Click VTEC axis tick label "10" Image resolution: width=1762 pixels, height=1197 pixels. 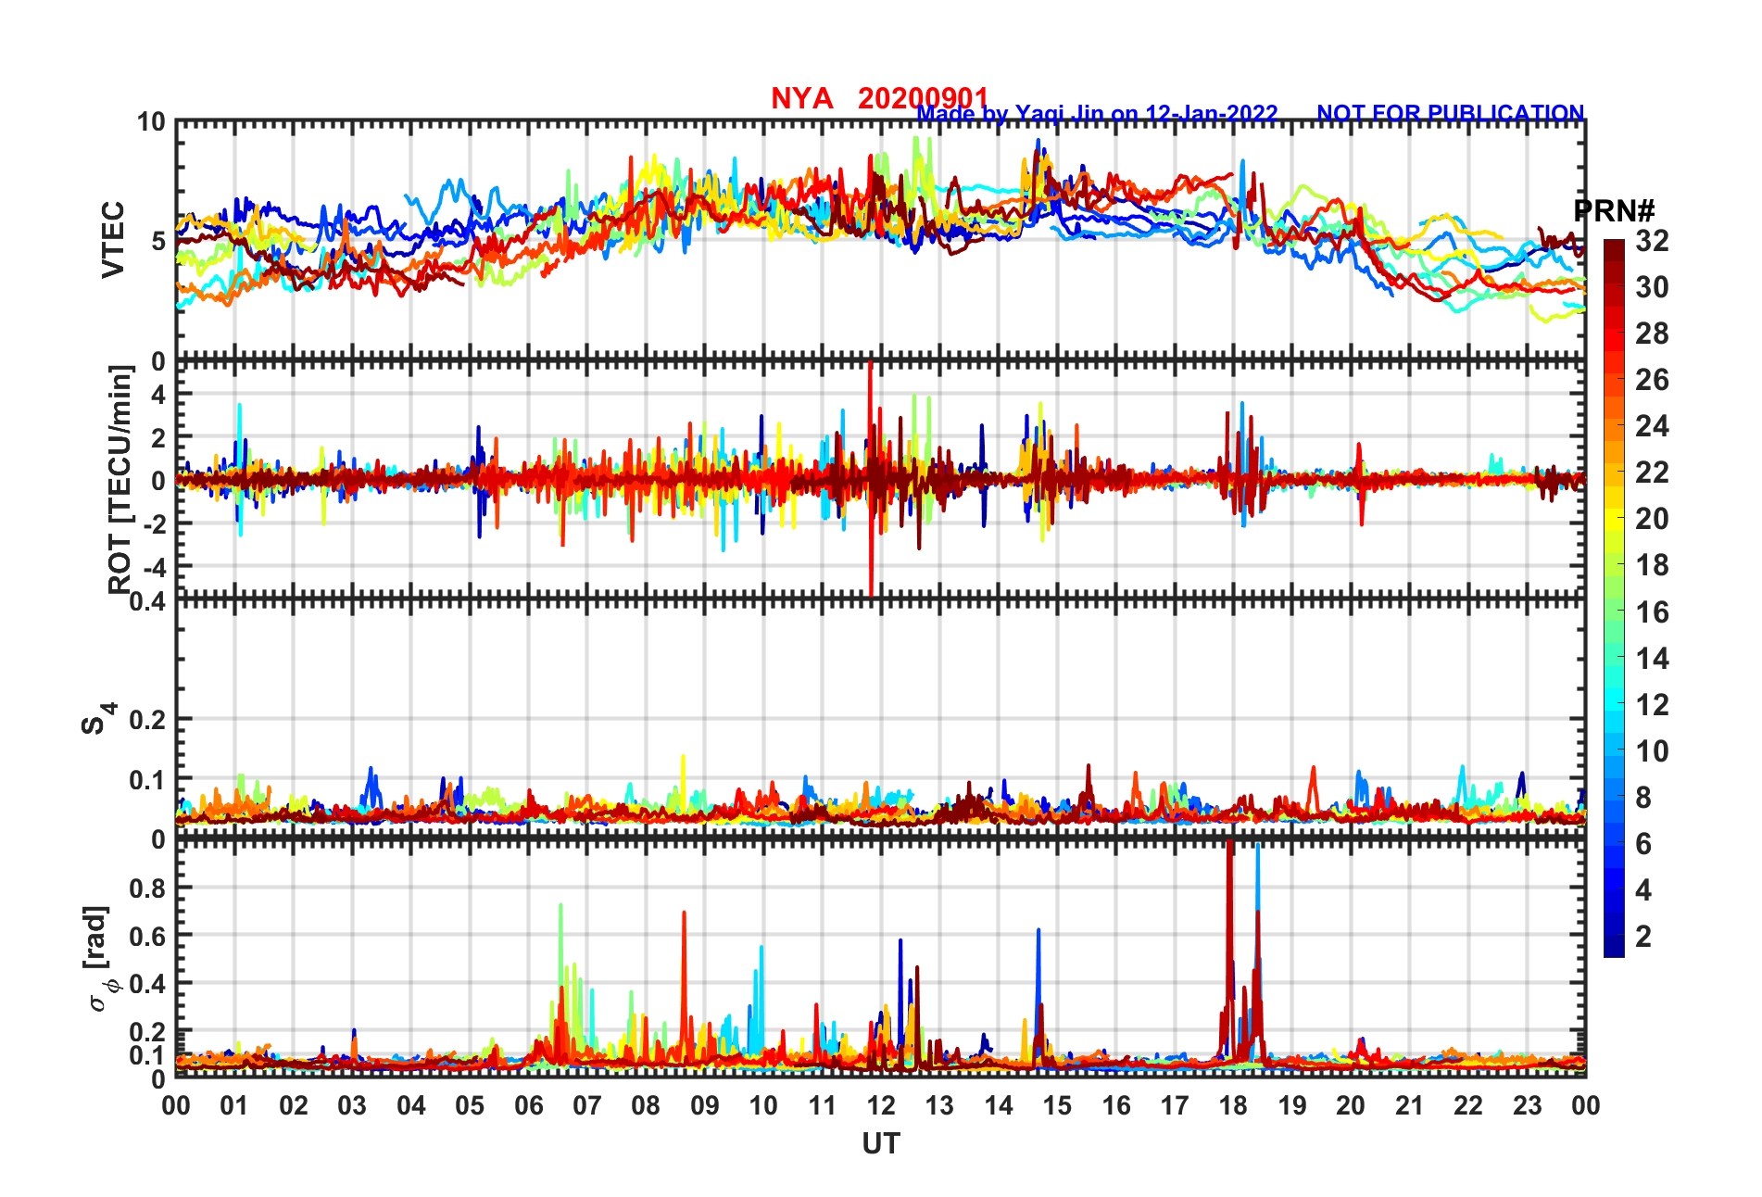point(151,122)
